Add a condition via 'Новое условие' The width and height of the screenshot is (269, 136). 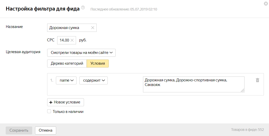(65, 102)
